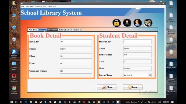Click the Date menu bar label
Viewport: 186px width, 104px height.
tap(40, 7)
